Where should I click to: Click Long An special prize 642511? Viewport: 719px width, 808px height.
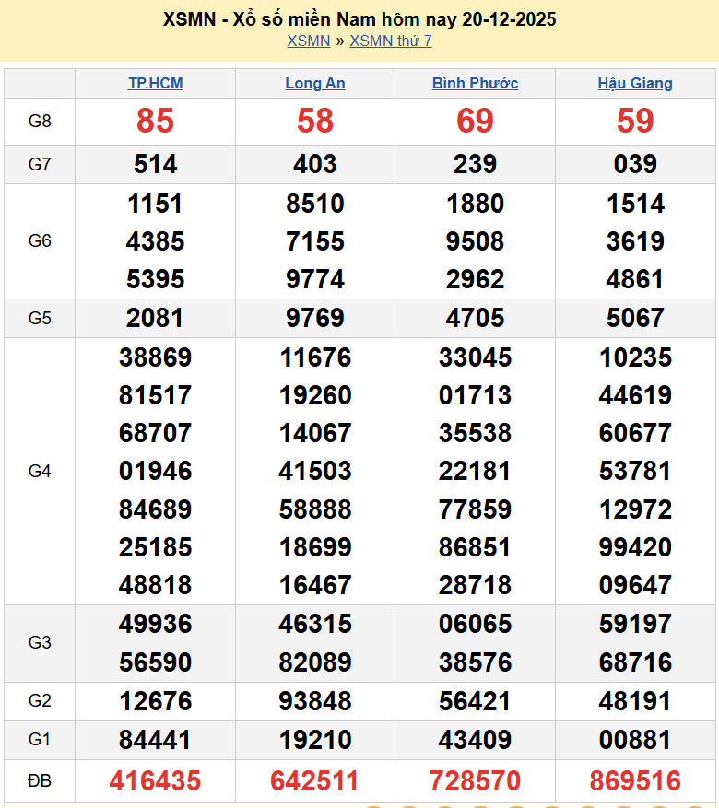pos(315,781)
